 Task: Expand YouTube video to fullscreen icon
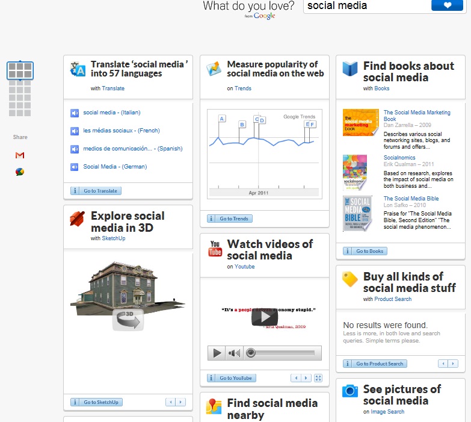pos(318,378)
